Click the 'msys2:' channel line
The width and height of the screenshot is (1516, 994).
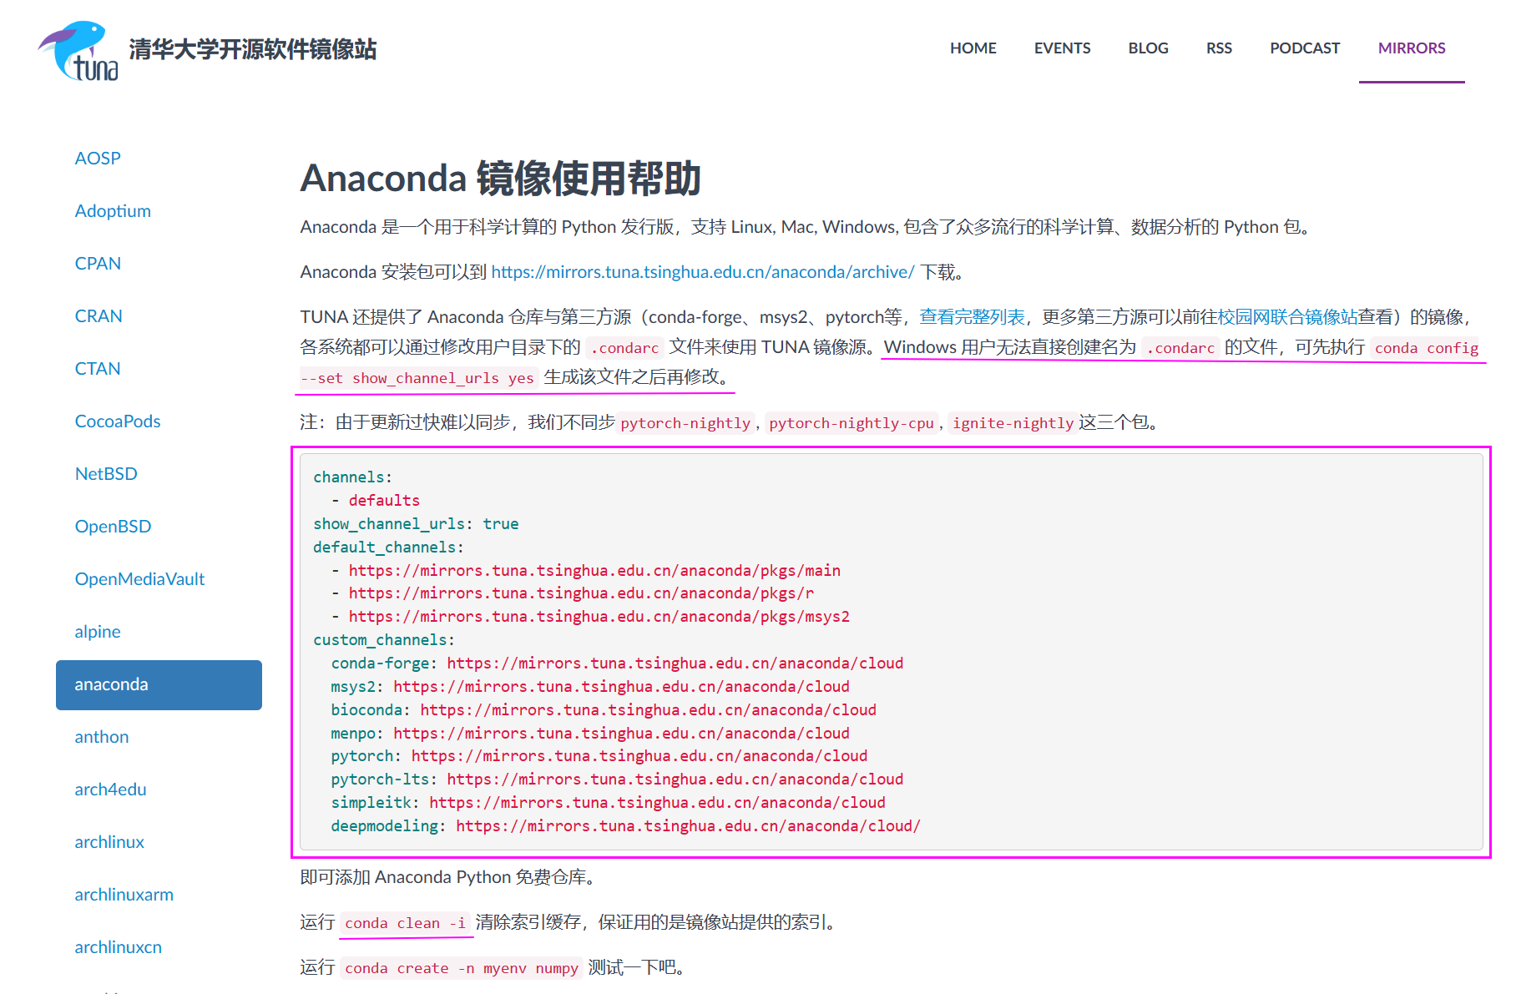[590, 687]
